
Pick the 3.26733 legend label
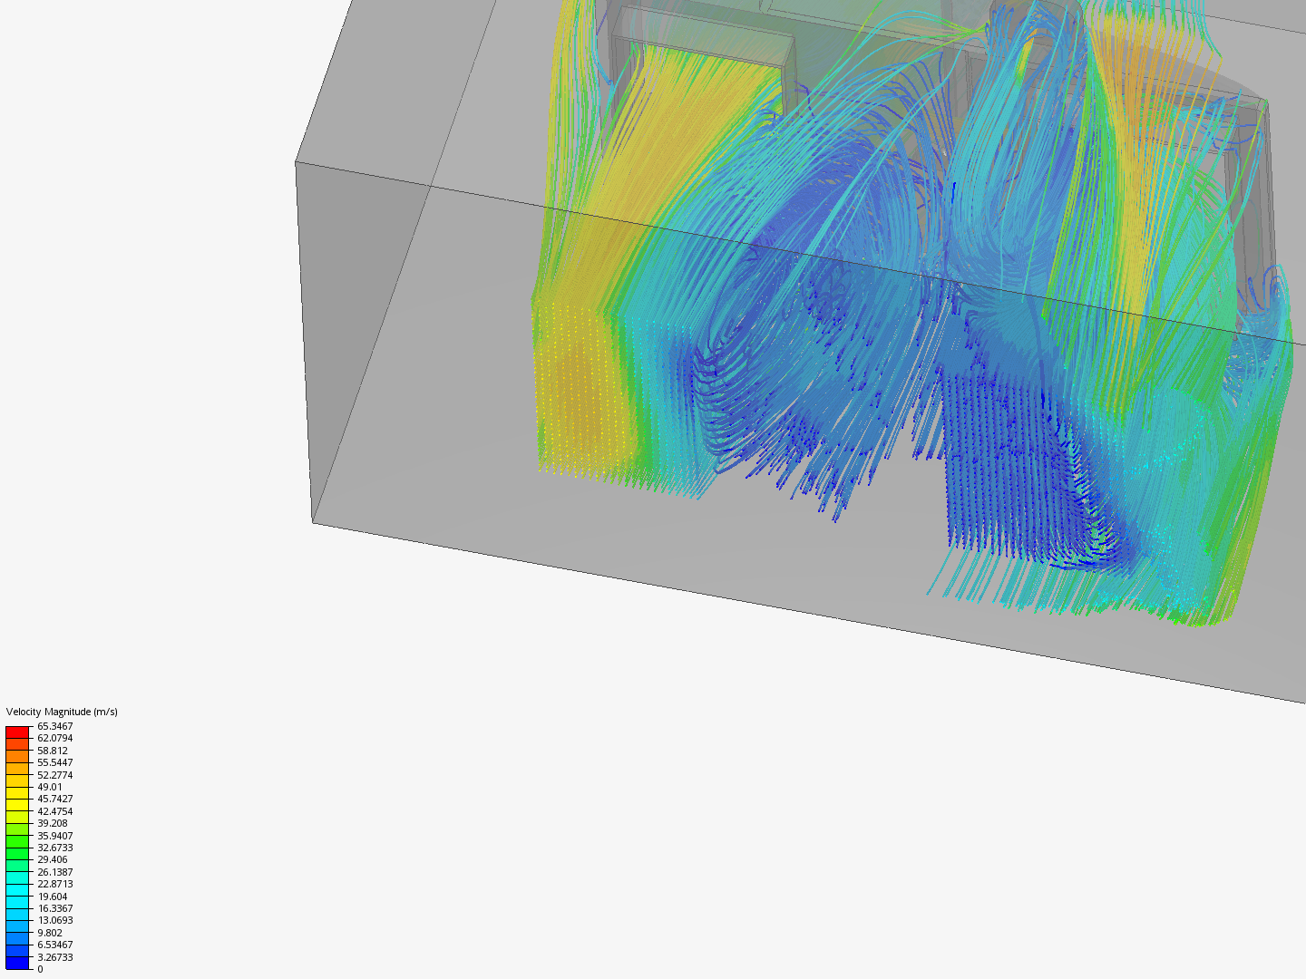pos(55,957)
